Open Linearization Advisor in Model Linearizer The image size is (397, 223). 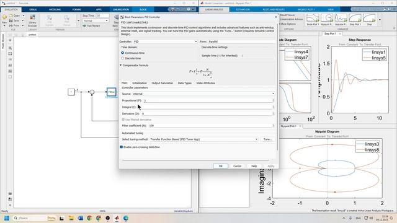point(291,19)
